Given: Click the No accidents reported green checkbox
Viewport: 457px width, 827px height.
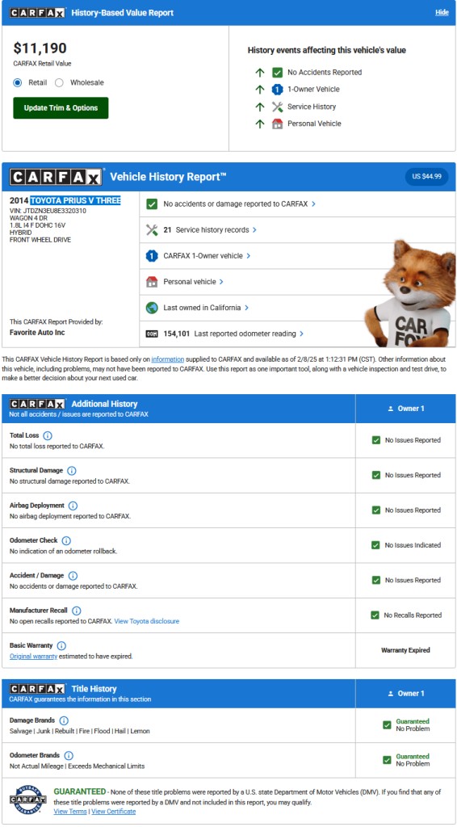Looking at the screenshot, I should pyautogui.click(x=277, y=73).
